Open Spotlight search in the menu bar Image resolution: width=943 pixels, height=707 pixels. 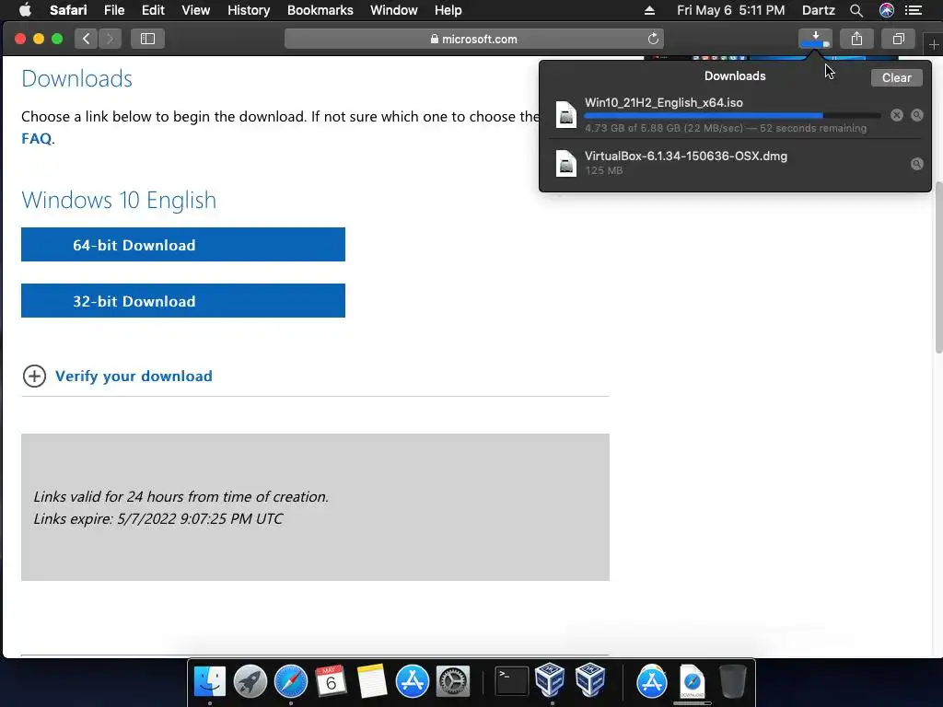tap(856, 10)
